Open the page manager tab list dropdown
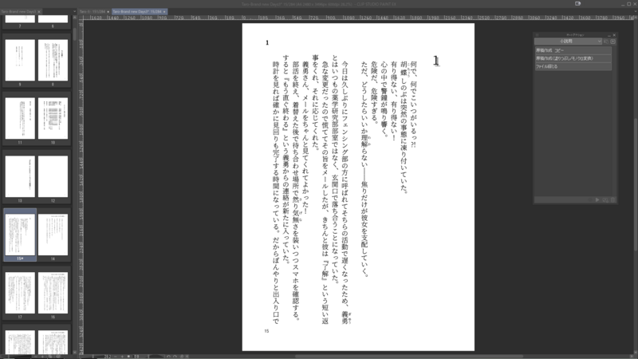 pos(74,12)
